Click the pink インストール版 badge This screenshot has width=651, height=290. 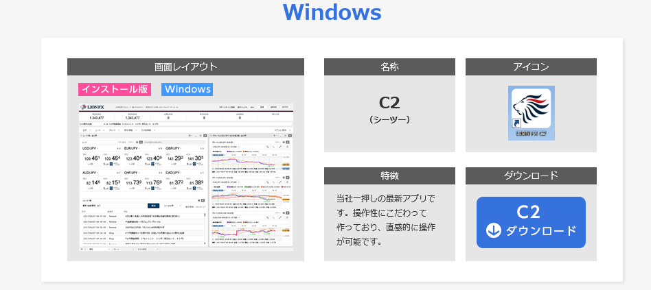(114, 89)
